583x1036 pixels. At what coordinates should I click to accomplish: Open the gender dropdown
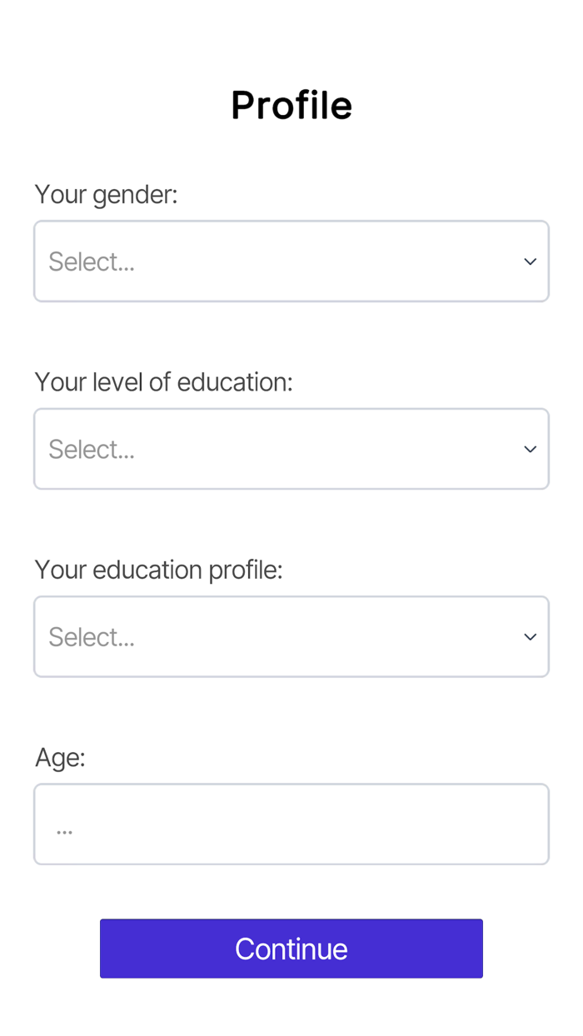(291, 261)
